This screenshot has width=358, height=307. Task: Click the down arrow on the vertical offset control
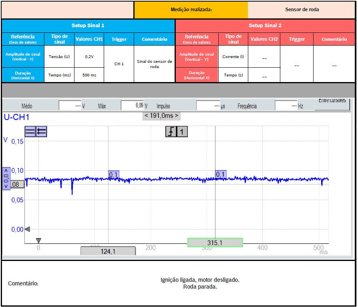click(x=6, y=186)
